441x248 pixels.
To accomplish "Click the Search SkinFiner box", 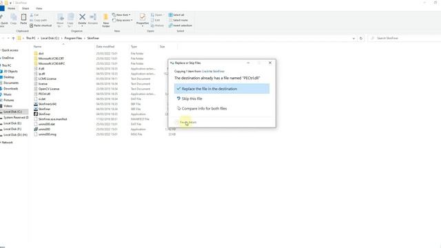I will (405, 39).
